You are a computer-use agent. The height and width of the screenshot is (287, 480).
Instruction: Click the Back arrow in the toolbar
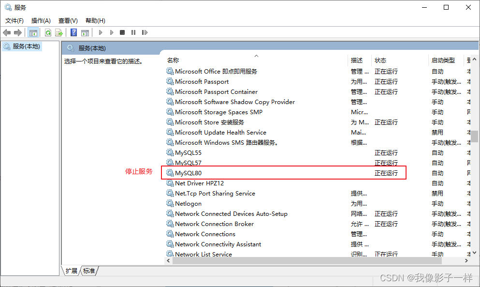(x=7, y=32)
